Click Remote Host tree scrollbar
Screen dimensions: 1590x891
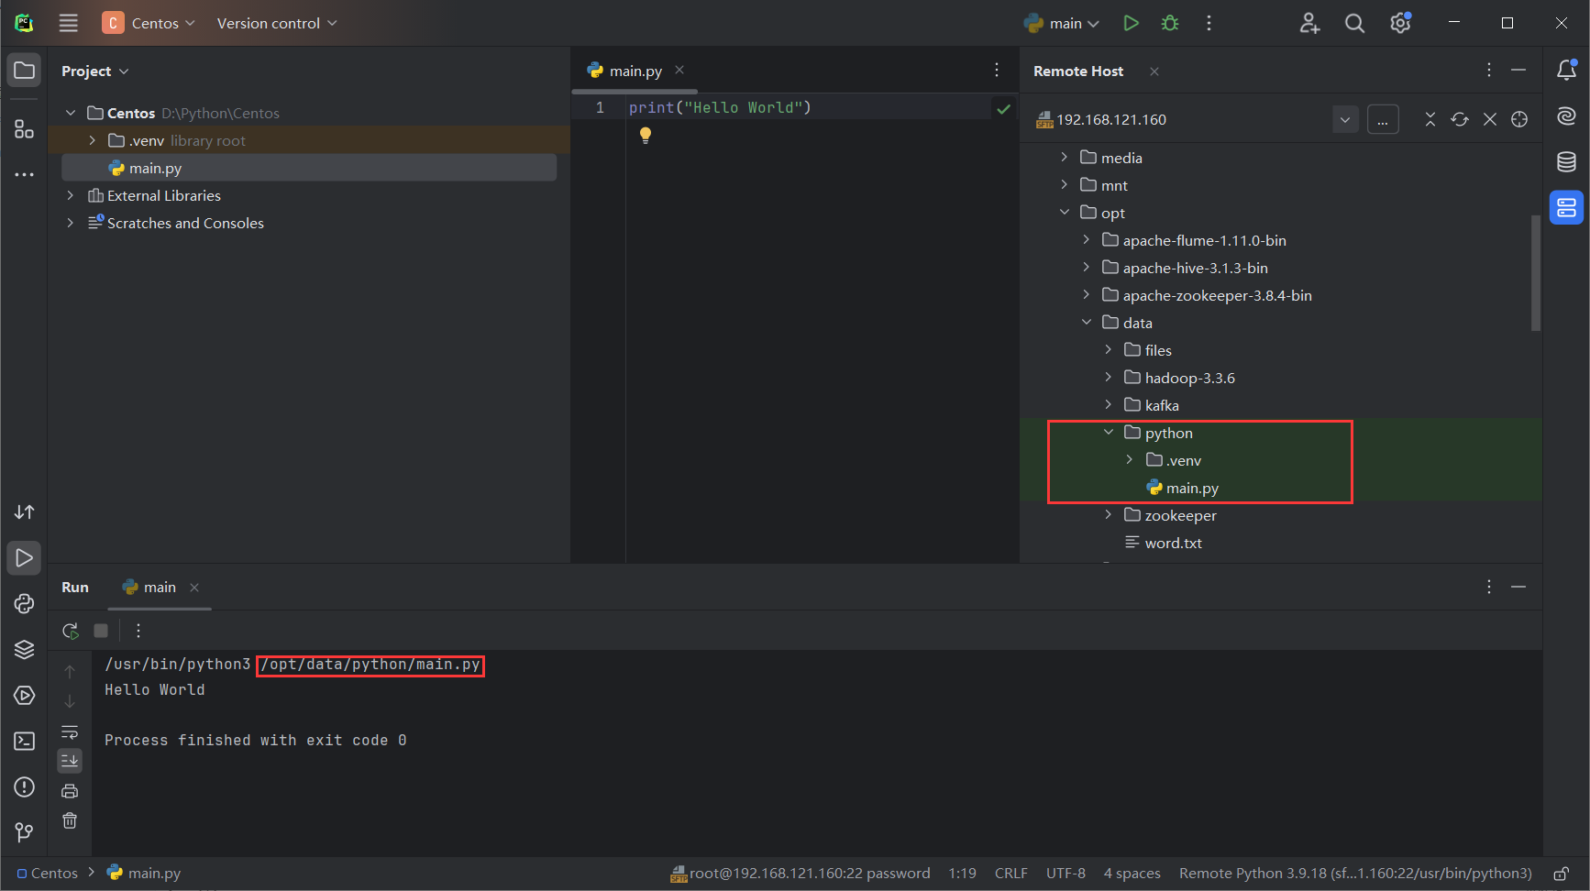pos(1536,273)
